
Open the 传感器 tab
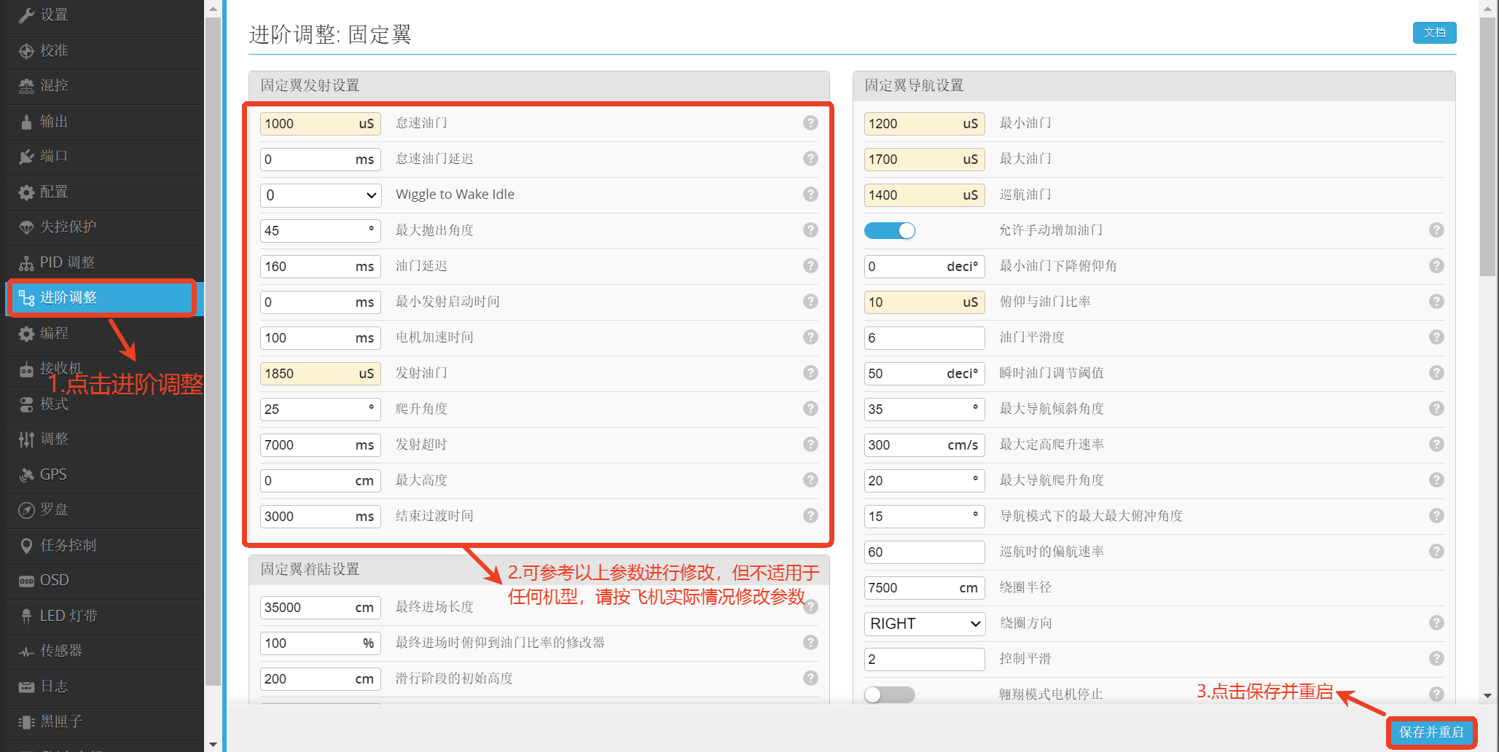104,651
